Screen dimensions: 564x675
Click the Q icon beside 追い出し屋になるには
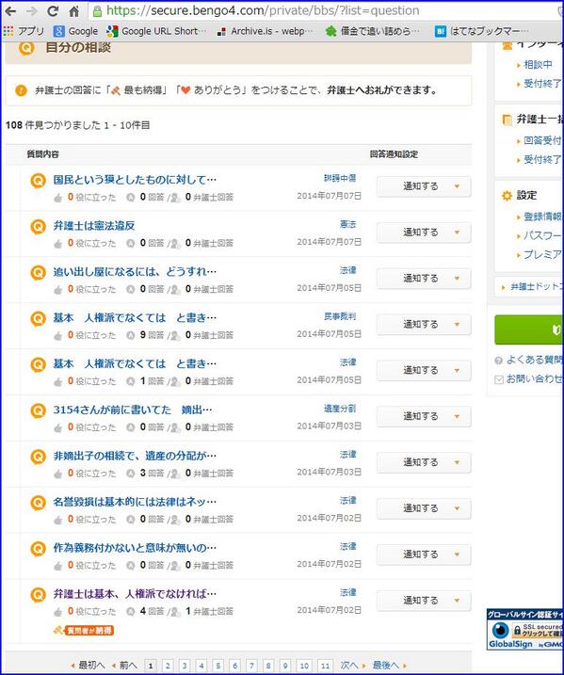click(38, 272)
